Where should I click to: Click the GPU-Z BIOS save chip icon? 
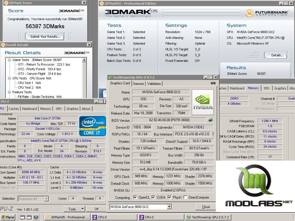click(x=211, y=120)
